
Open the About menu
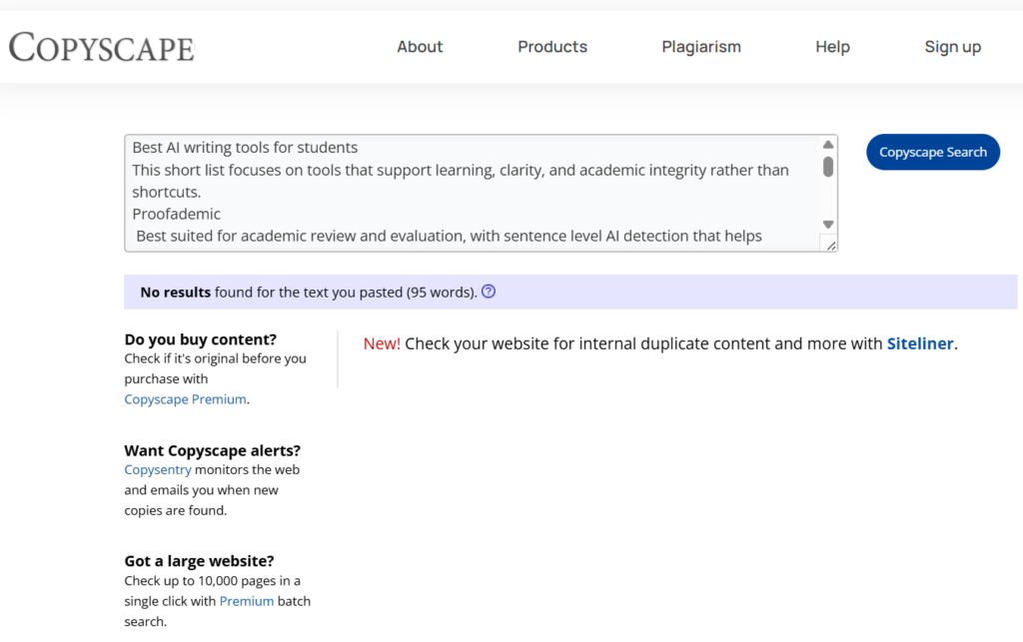[x=420, y=47]
